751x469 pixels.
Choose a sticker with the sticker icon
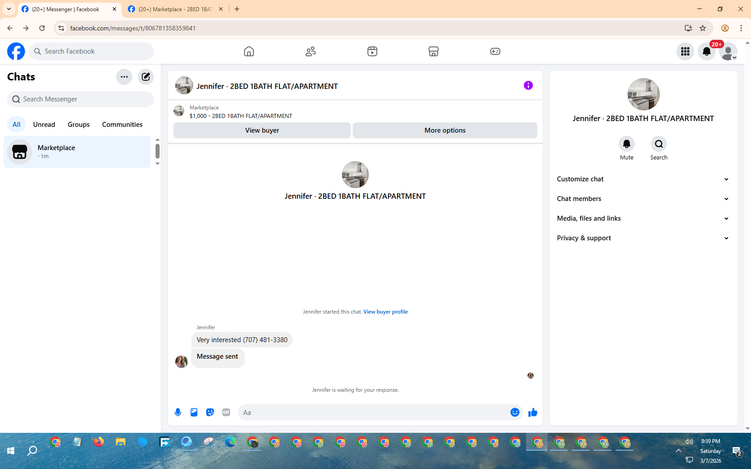pyautogui.click(x=210, y=412)
